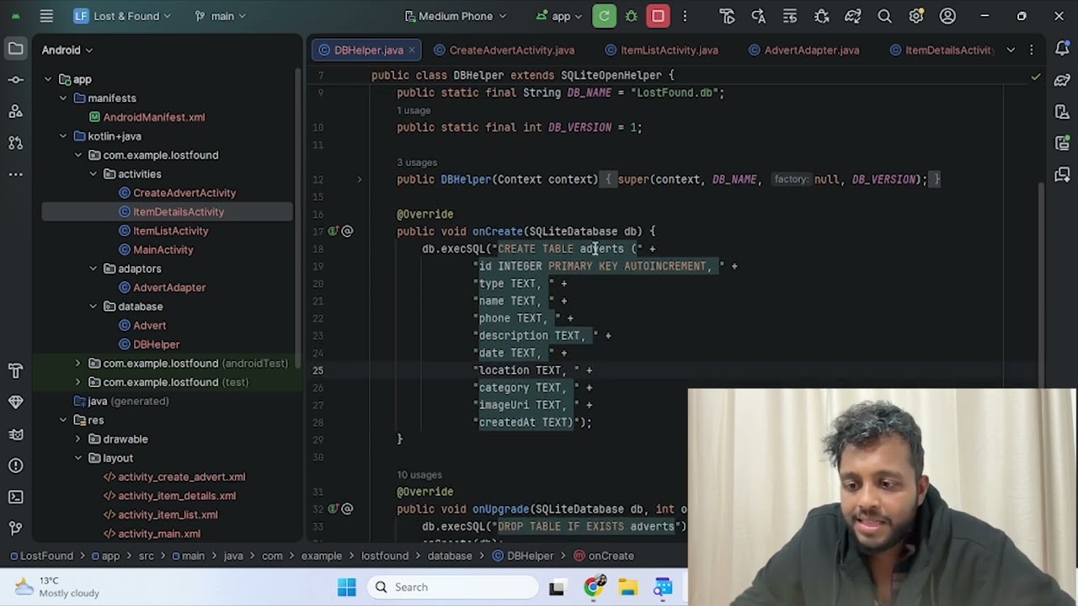This screenshot has width=1078, height=606.
Task: Open CreateAdvertActivity in the project tree
Action: coord(184,193)
